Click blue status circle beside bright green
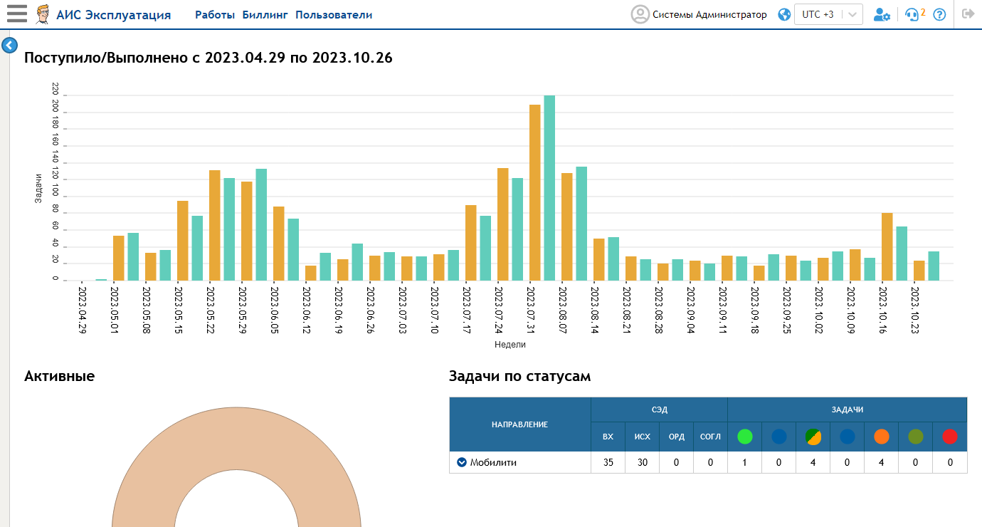The image size is (982, 527). click(x=779, y=437)
